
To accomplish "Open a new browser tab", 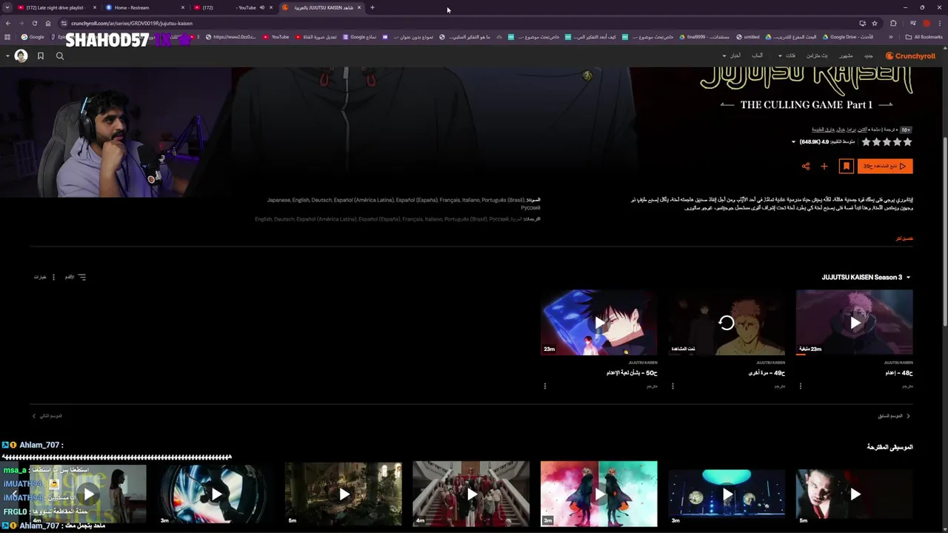I will point(373,7).
